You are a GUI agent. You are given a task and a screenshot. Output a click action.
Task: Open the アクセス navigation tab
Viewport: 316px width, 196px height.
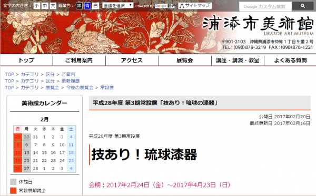click(132, 60)
